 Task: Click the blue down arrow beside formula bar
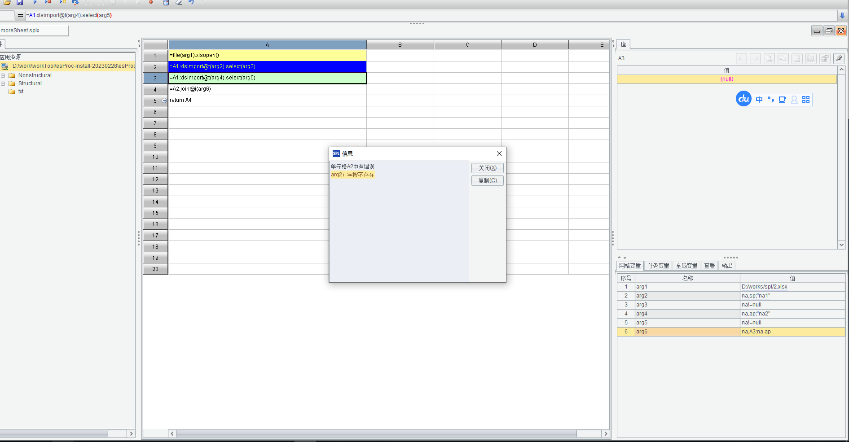click(x=842, y=15)
